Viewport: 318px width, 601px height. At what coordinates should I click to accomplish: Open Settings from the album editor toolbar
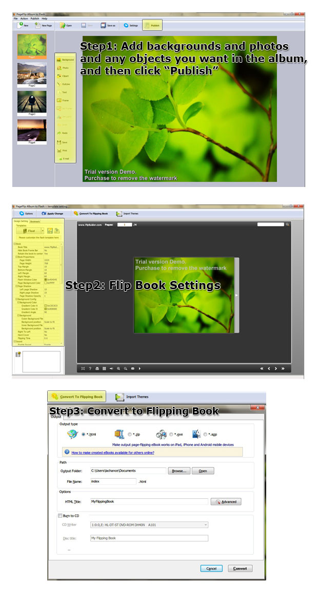tap(130, 25)
